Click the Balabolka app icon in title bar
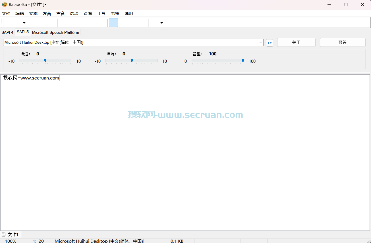The image size is (371, 243). coord(4,5)
